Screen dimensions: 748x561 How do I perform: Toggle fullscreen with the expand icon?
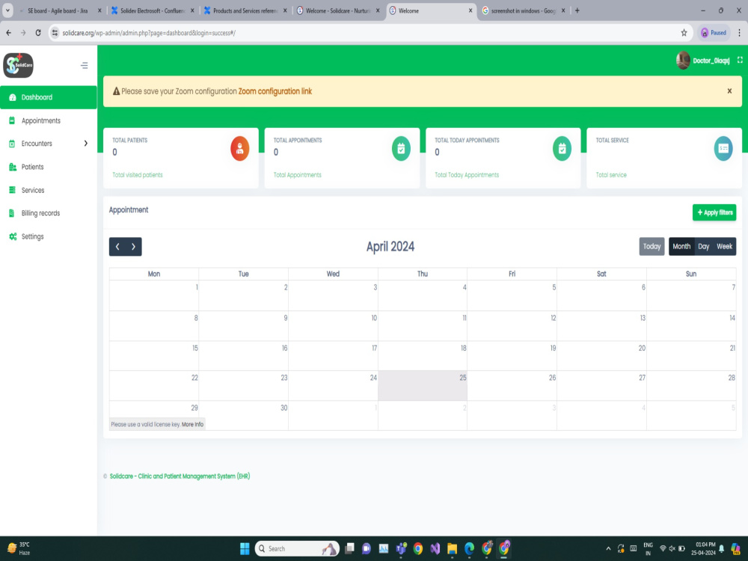pos(740,60)
